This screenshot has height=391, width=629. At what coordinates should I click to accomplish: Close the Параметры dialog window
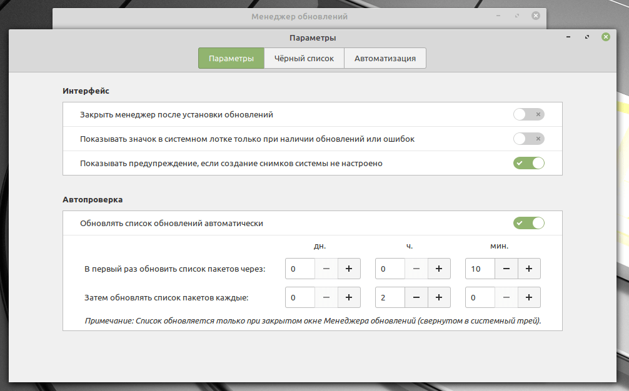pyautogui.click(x=605, y=37)
